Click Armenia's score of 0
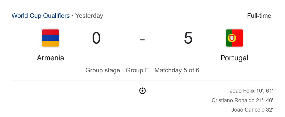The height and width of the screenshot is (117, 285). (96, 38)
